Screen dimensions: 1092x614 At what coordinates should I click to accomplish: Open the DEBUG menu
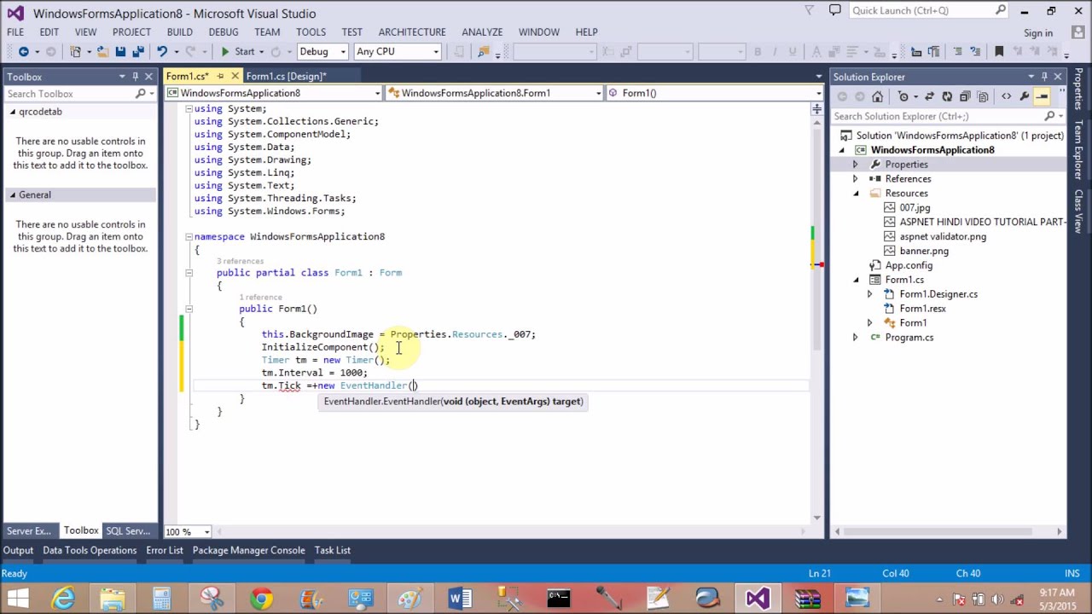pyautogui.click(x=224, y=32)
